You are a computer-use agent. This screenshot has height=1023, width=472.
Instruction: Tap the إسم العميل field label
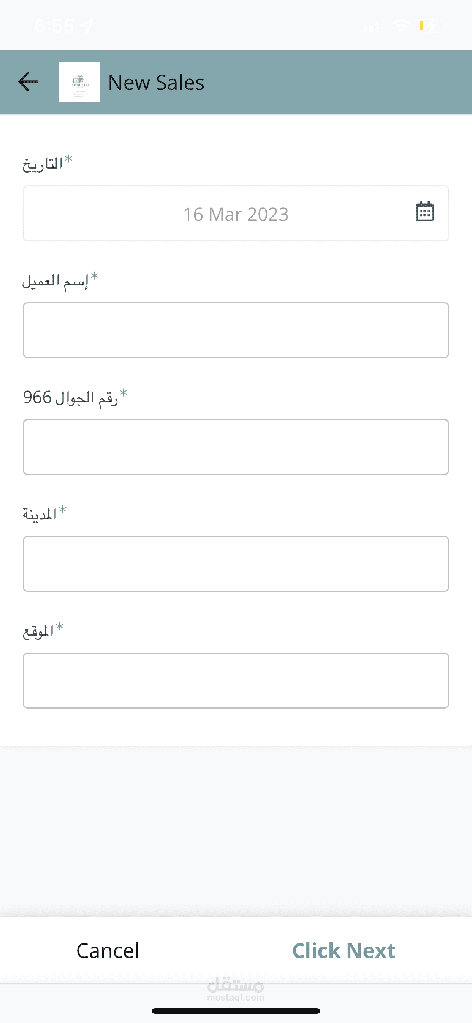point(55,281)
